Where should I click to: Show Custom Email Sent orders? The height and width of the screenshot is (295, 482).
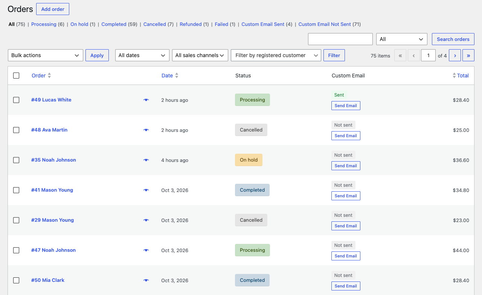point(263,24)
